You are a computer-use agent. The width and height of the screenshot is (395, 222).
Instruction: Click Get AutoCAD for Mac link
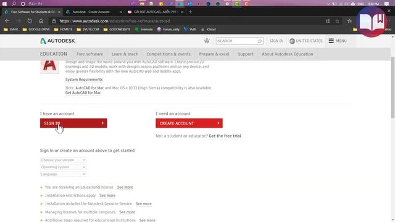[x=83, y=93]
